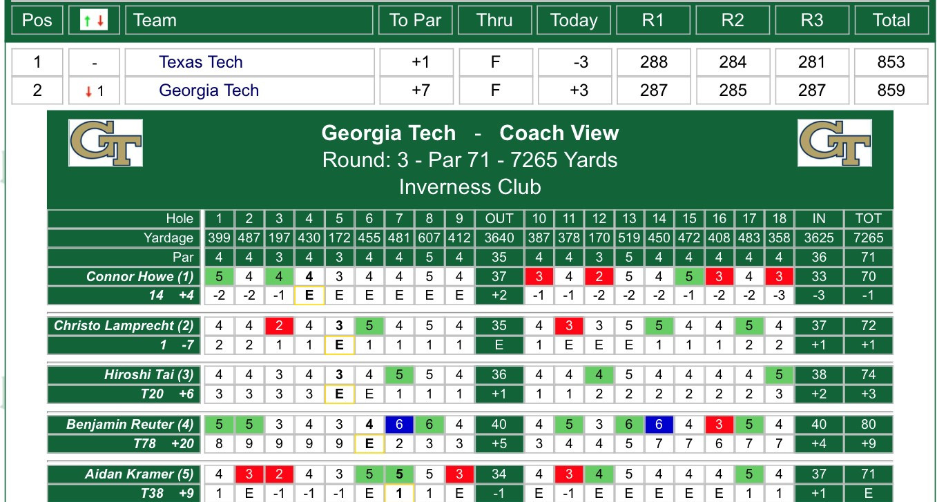The width and height of the screenshot is (937, 502).
Task: Click Benjamin Reuter's blue hole 7 score
Action: [x=399, y=425]
